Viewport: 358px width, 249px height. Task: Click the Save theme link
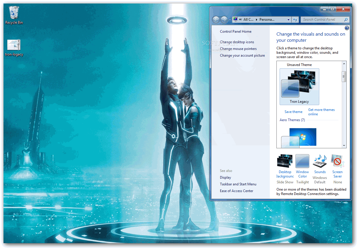(293, 112)
